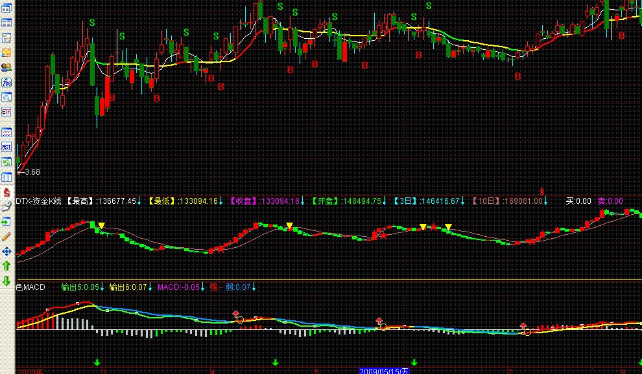This screenshot has height=374, width=642.
Task: Click the arrow after 开盘 value
Action: (x=384, y=201)
